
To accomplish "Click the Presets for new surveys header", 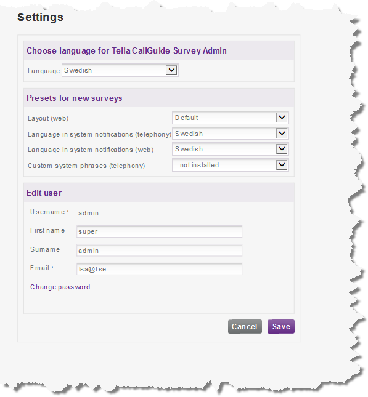I will (75, 98).
